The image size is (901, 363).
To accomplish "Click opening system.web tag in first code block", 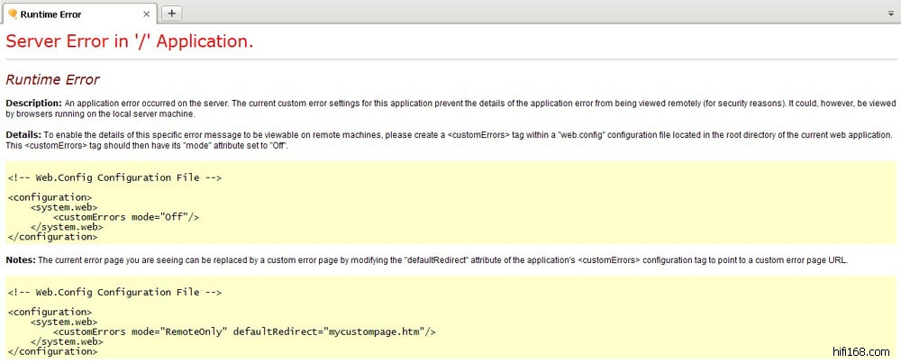I will (64, 207).
